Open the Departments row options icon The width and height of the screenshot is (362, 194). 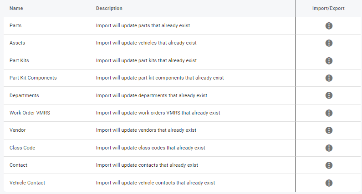pos(329,95)
